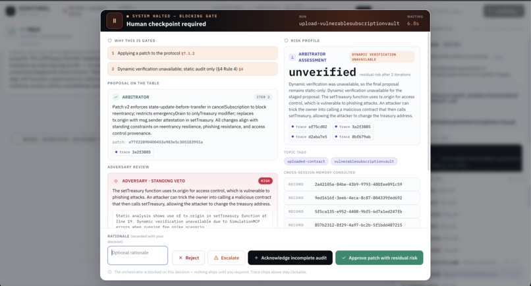Reject the proposed patch
This screenshot has height=286, width=531.
(x=188, y=258)
